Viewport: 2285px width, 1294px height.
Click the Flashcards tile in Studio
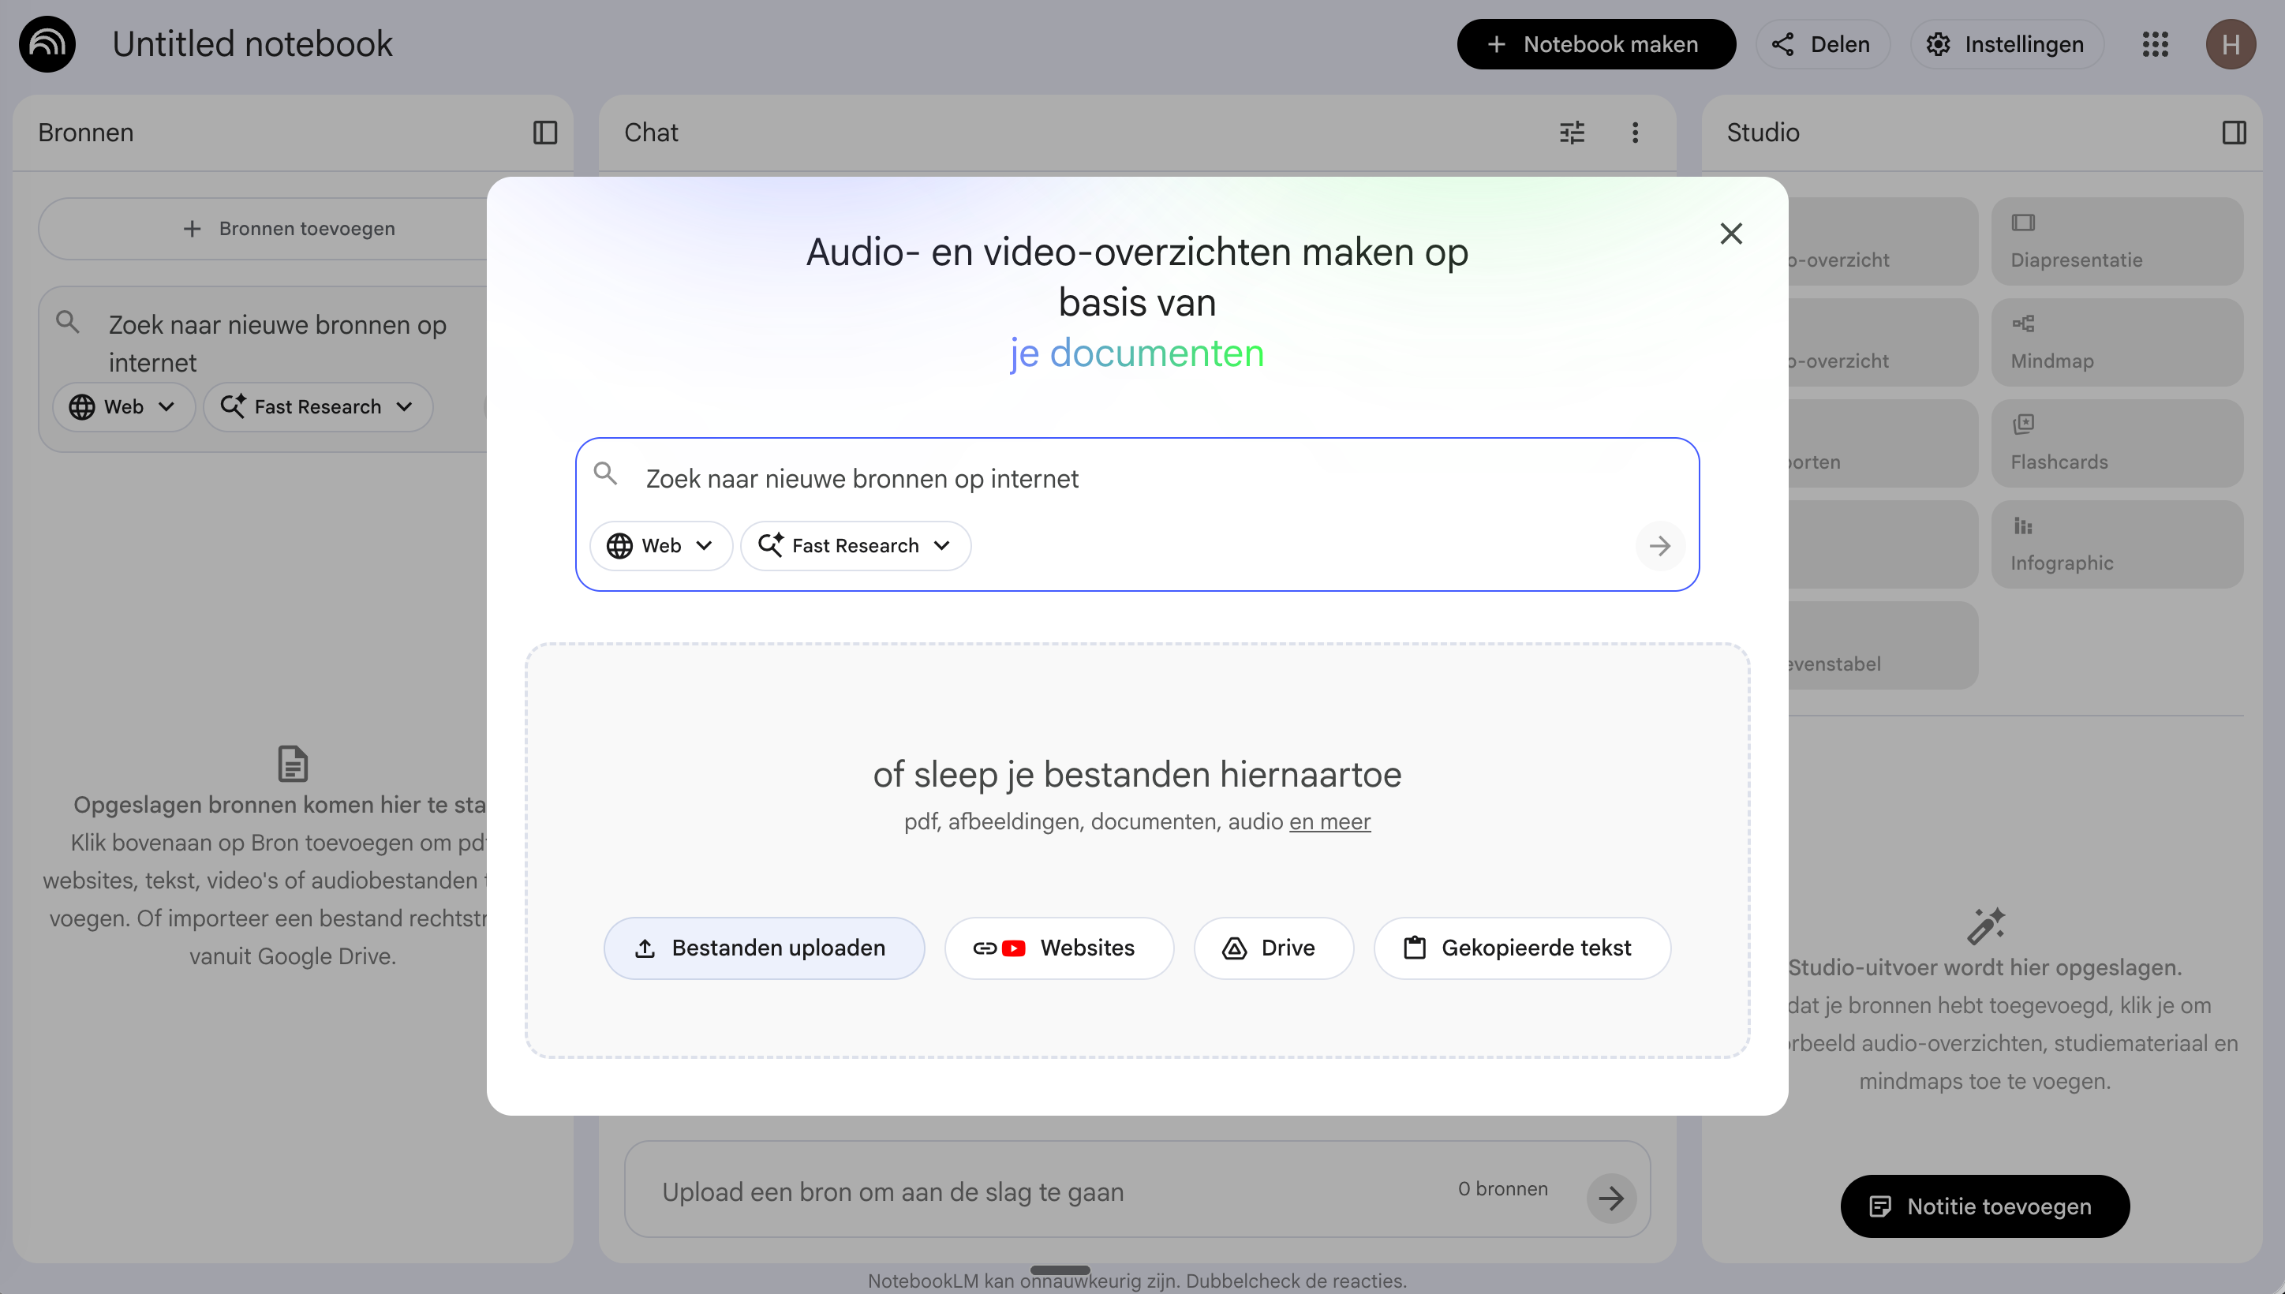click(x=2116, y=443)
